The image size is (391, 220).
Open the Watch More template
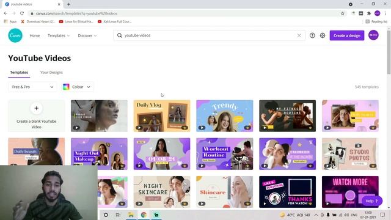pos(350,192)
